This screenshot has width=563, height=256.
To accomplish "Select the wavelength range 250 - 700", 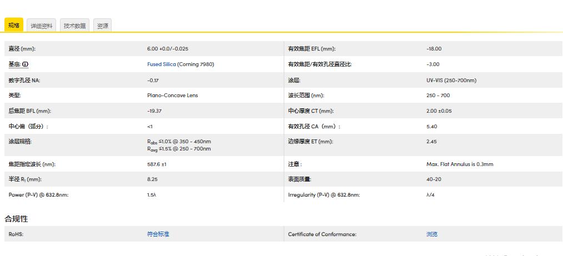I will pos(438,96).
